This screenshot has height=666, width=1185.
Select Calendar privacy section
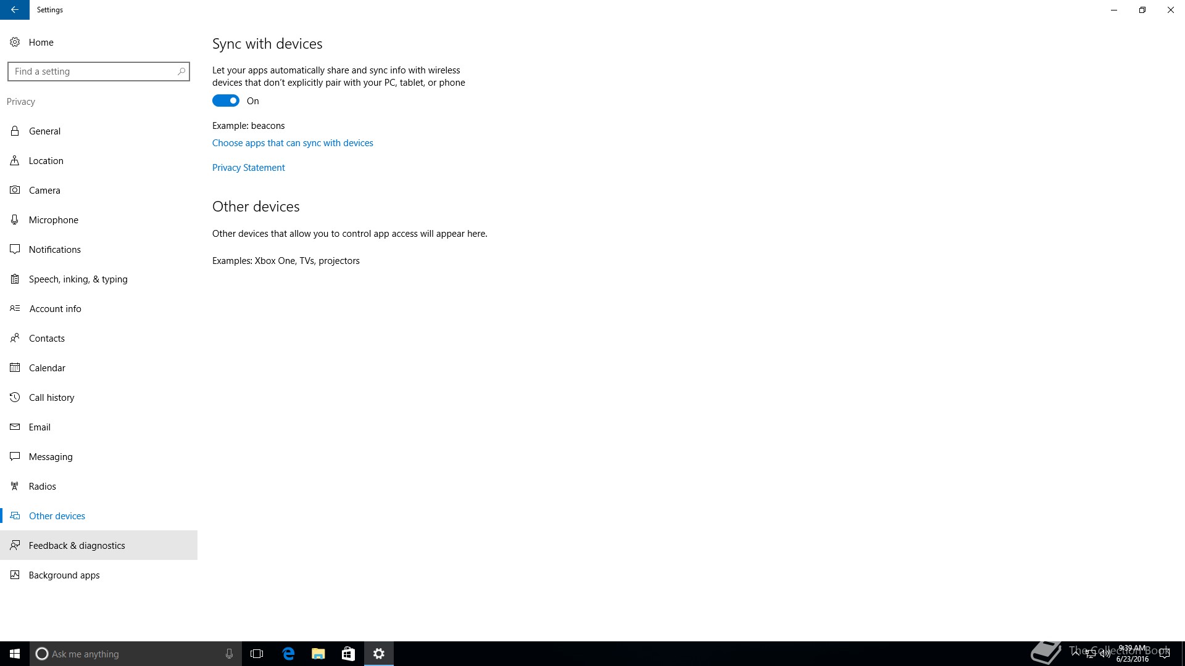(99, 368)
